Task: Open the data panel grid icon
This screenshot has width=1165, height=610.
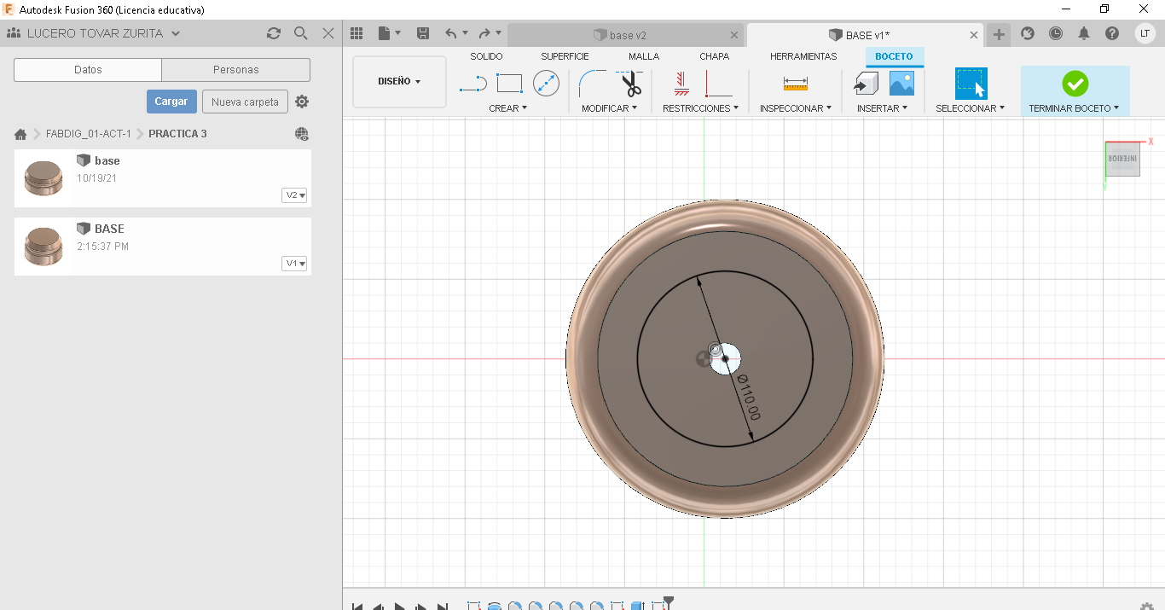Action: [356, 33]
